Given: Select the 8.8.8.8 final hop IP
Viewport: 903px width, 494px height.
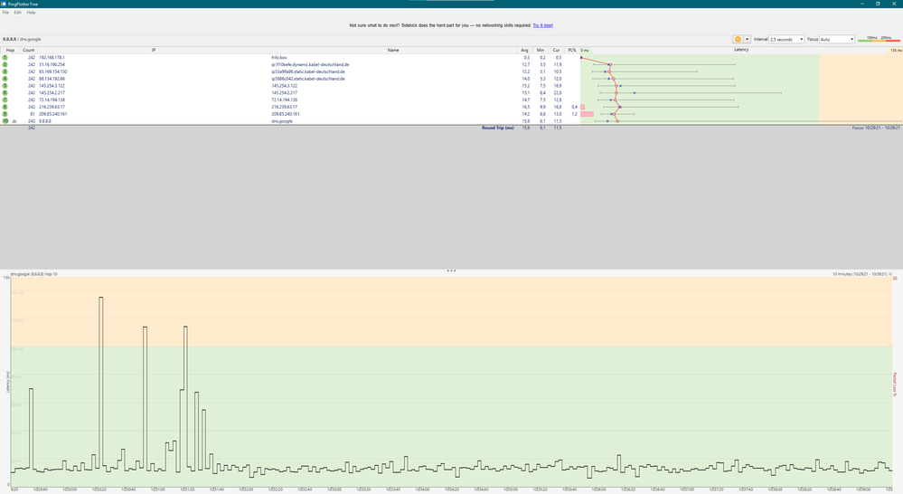Looking at the screenshot, I should (x=45, y=121).
